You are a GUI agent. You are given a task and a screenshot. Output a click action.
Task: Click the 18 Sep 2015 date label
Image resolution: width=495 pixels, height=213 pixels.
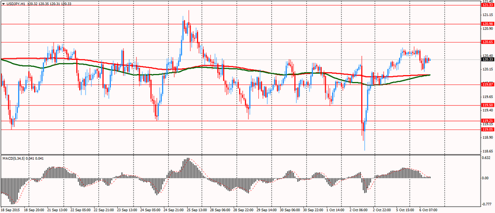coord(12,210)
